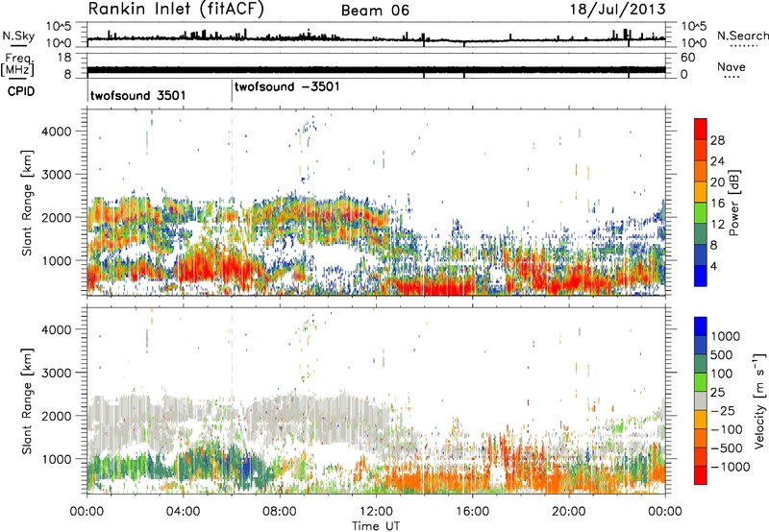
Task: Click the 'N.Search' legend label
Action: point(742,36)
